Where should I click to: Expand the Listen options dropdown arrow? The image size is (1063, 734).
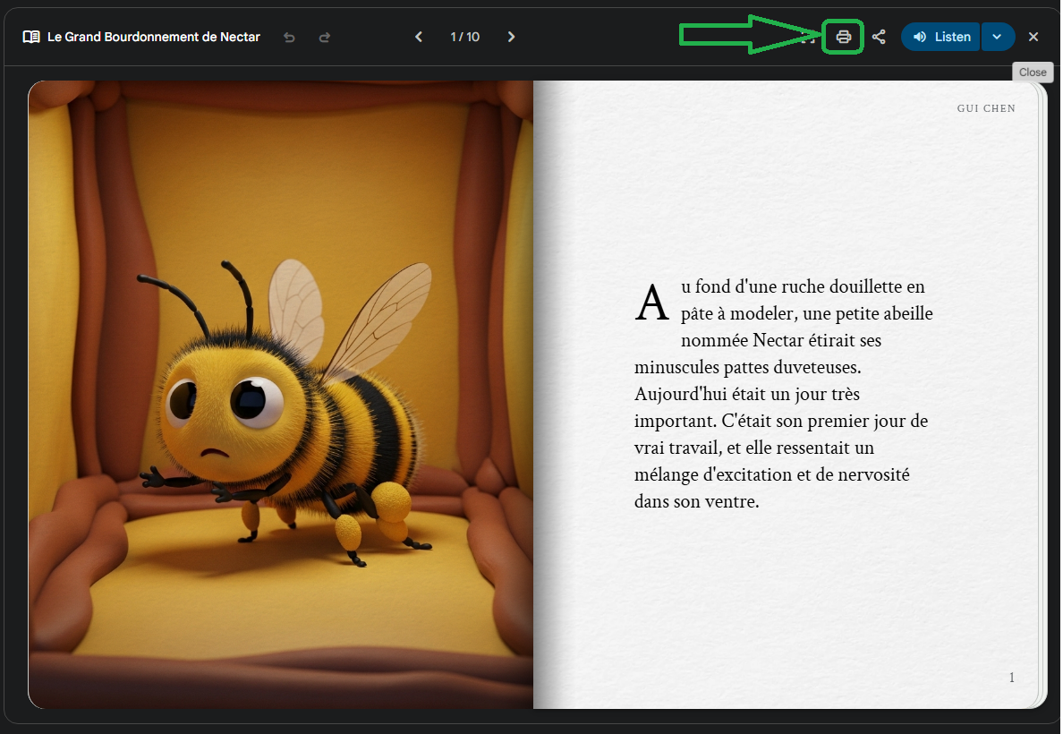tap(998, 37)
